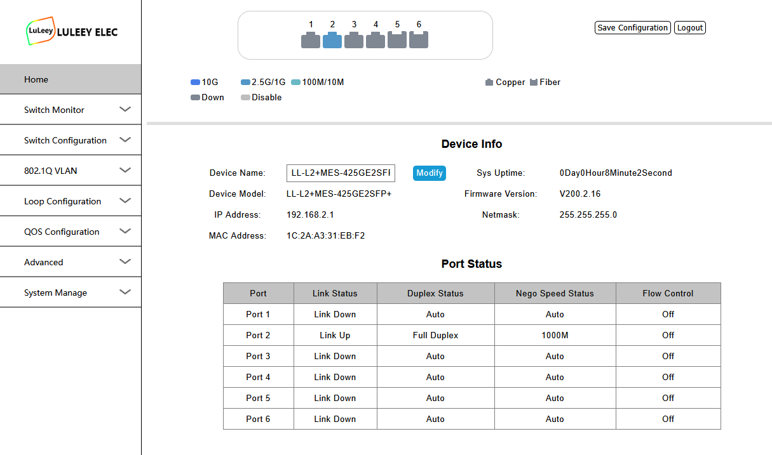This screenshot has width=772, height=455.
Task: Click the Device Name input field
Action: tap(341, 173)
